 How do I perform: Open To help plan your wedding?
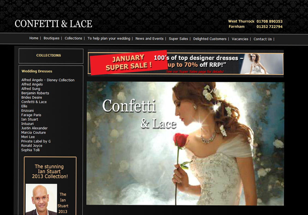(x=109, y=39)
